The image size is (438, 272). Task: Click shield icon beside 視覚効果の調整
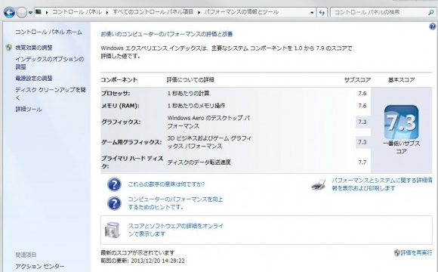click(9, 48)
